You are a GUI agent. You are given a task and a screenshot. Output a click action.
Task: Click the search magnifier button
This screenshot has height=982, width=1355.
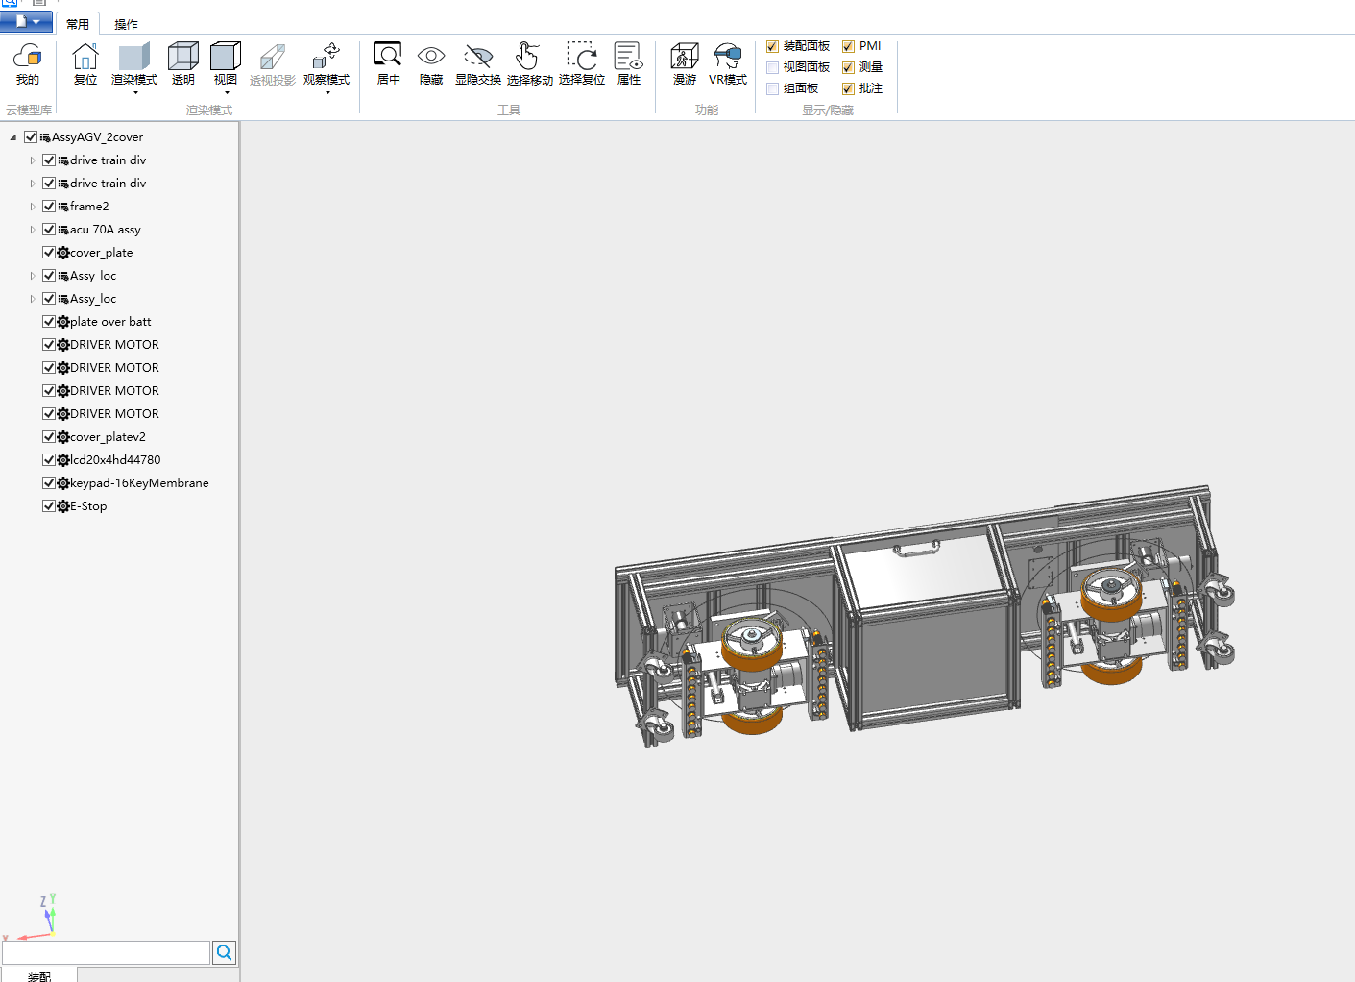click(x=224, y=952)
